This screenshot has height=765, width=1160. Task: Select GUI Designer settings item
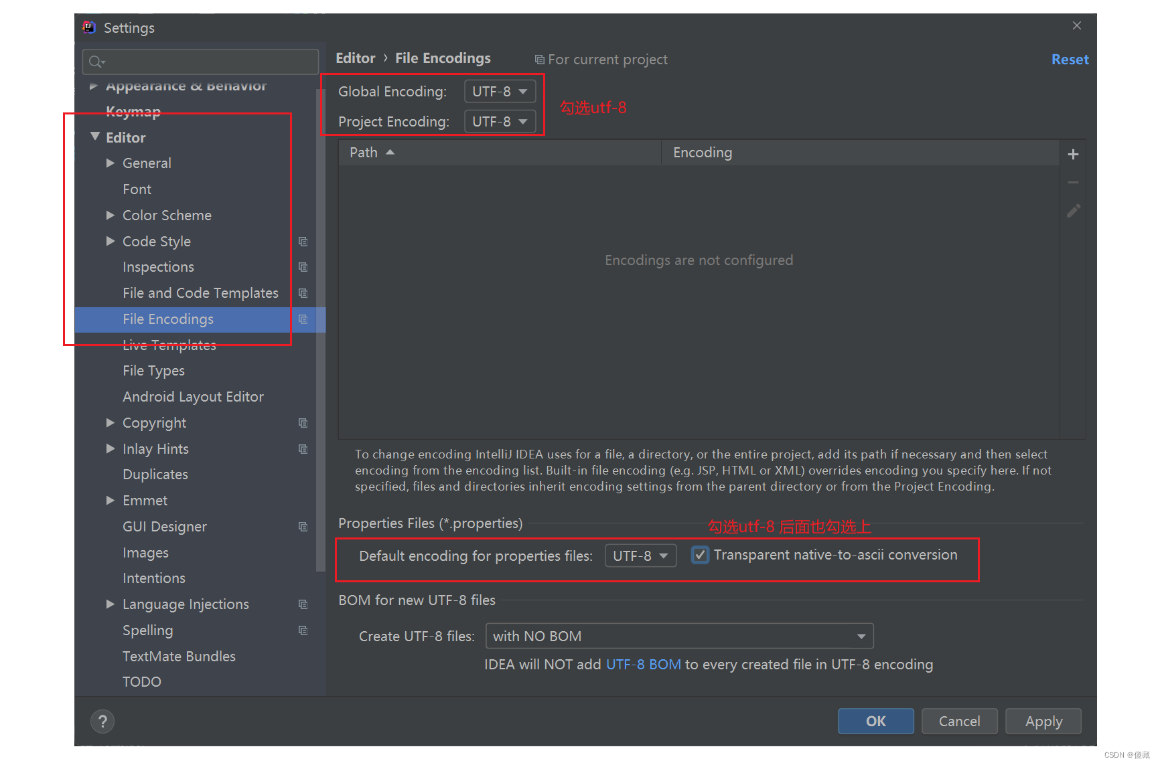[165, 527]
